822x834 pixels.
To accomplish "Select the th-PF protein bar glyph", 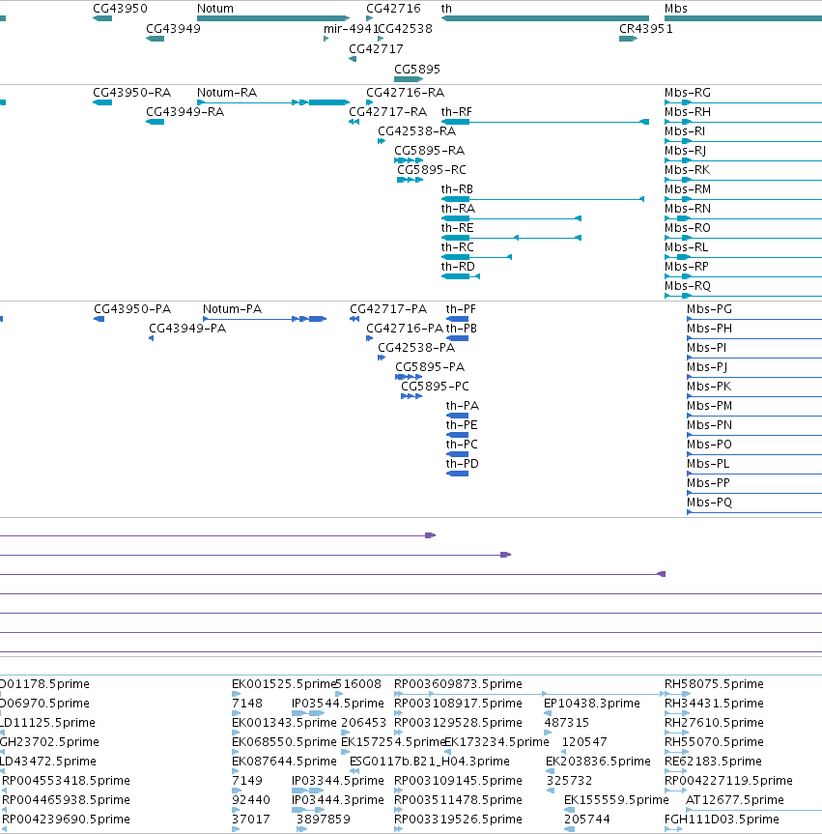I will [457, 319].
